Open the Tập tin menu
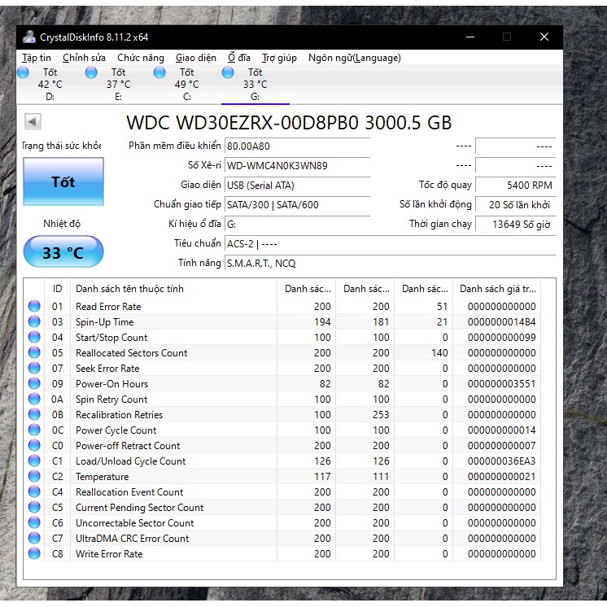This screenshot has height=607, width=607. pyautogui.click(x=37, y=58)
